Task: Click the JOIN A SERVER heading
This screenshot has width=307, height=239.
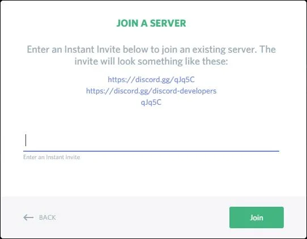Action: [x=151, y=23]
